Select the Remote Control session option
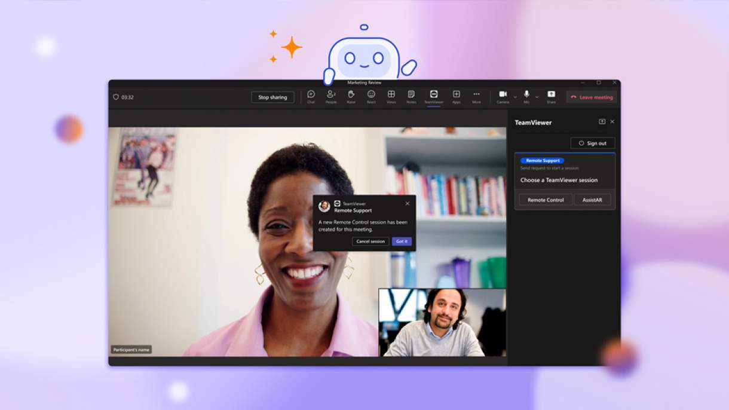 [545, 200]
